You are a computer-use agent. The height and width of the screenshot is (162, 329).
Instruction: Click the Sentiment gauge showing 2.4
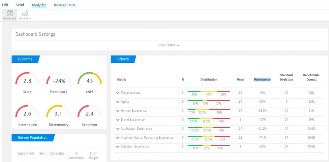point(90,111)
